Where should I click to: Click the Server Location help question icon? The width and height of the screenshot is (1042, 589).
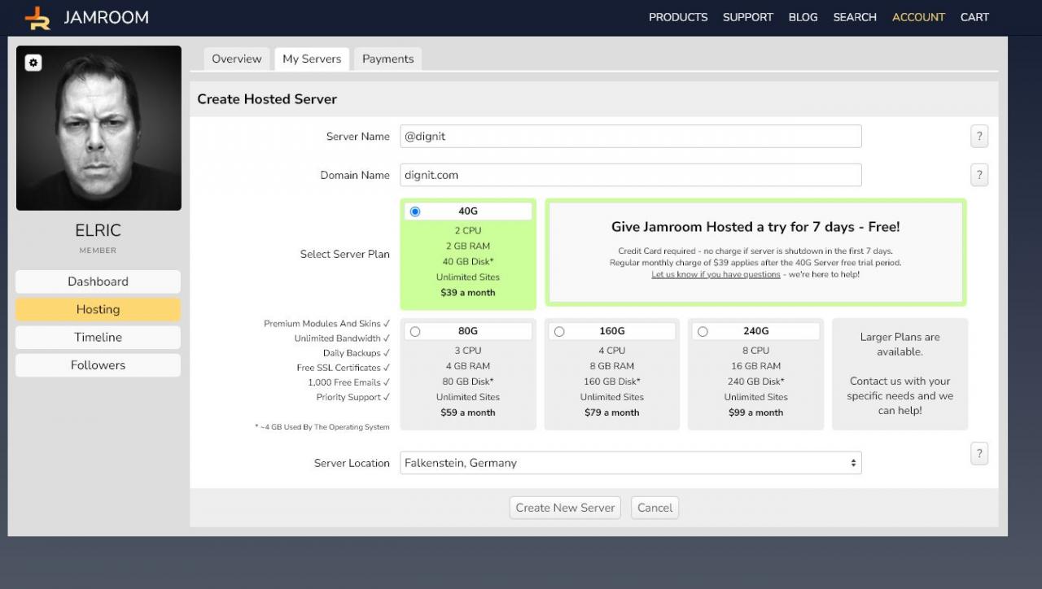[979, 454]
